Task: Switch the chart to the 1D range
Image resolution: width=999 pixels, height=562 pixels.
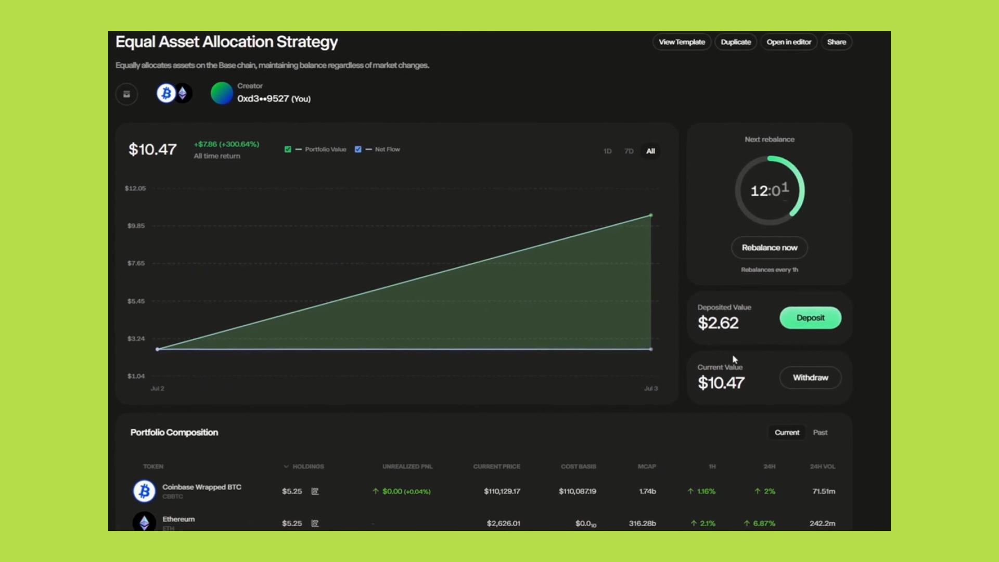Action: [x=607, y=151]
